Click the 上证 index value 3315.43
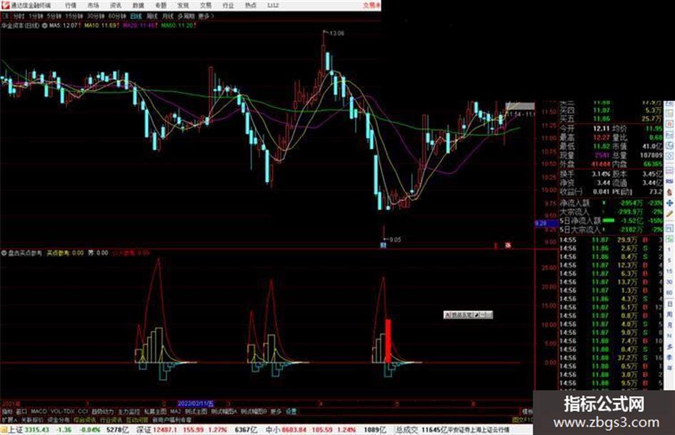The width and height of the screenshot is (675, 435). click(36, 430)
